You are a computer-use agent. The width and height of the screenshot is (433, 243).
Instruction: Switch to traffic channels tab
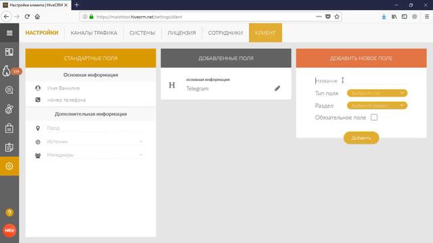coord(94,33)
